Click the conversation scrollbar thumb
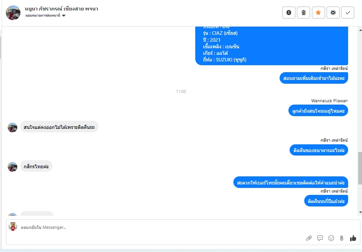 click(360, 168)
